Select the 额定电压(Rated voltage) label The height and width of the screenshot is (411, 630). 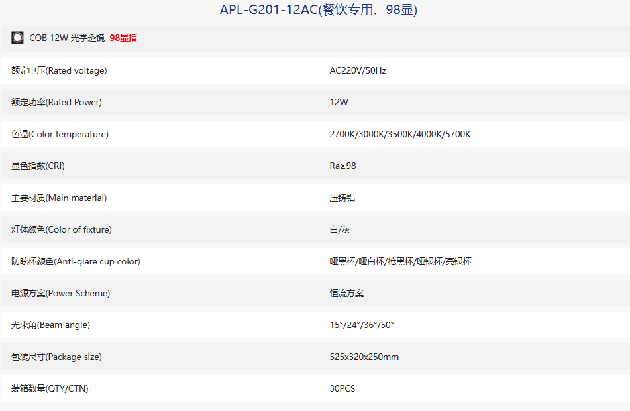click(59, 70)
